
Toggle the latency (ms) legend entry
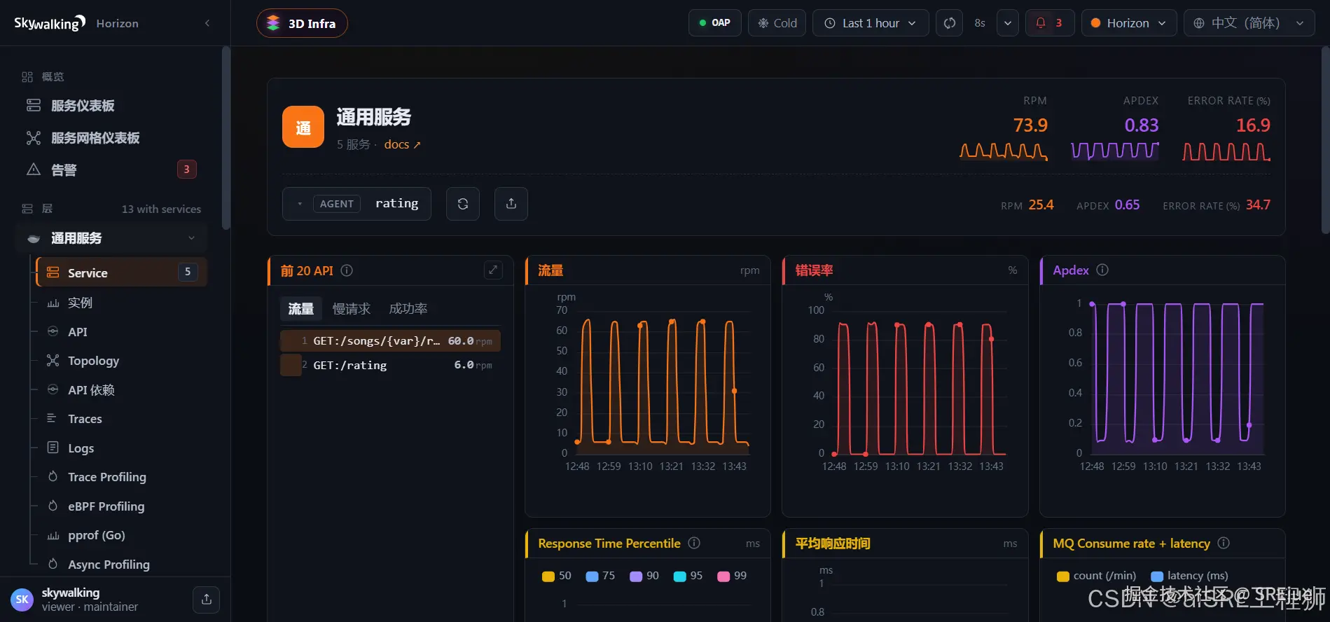tap(1190, 576)
